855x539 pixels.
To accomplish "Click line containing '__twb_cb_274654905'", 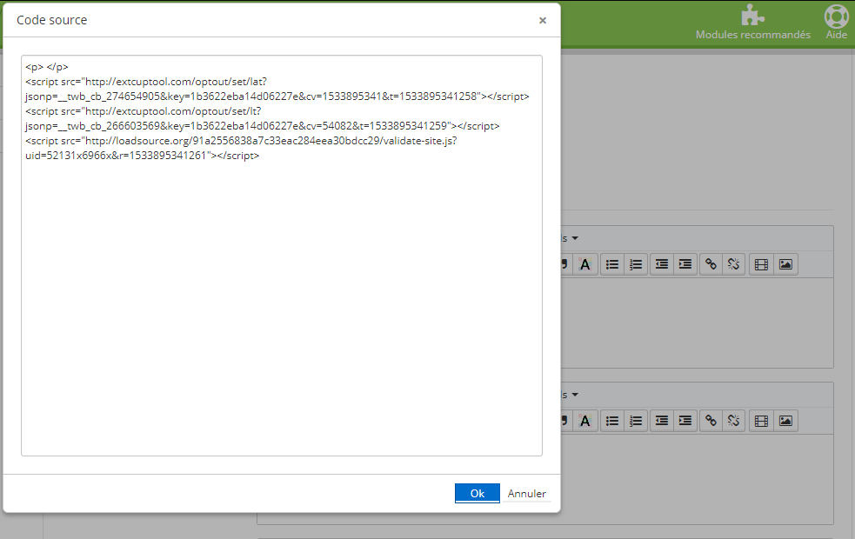I will click(x=277, y=96).
